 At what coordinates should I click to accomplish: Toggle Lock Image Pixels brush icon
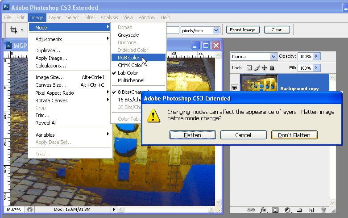(257, 68)
